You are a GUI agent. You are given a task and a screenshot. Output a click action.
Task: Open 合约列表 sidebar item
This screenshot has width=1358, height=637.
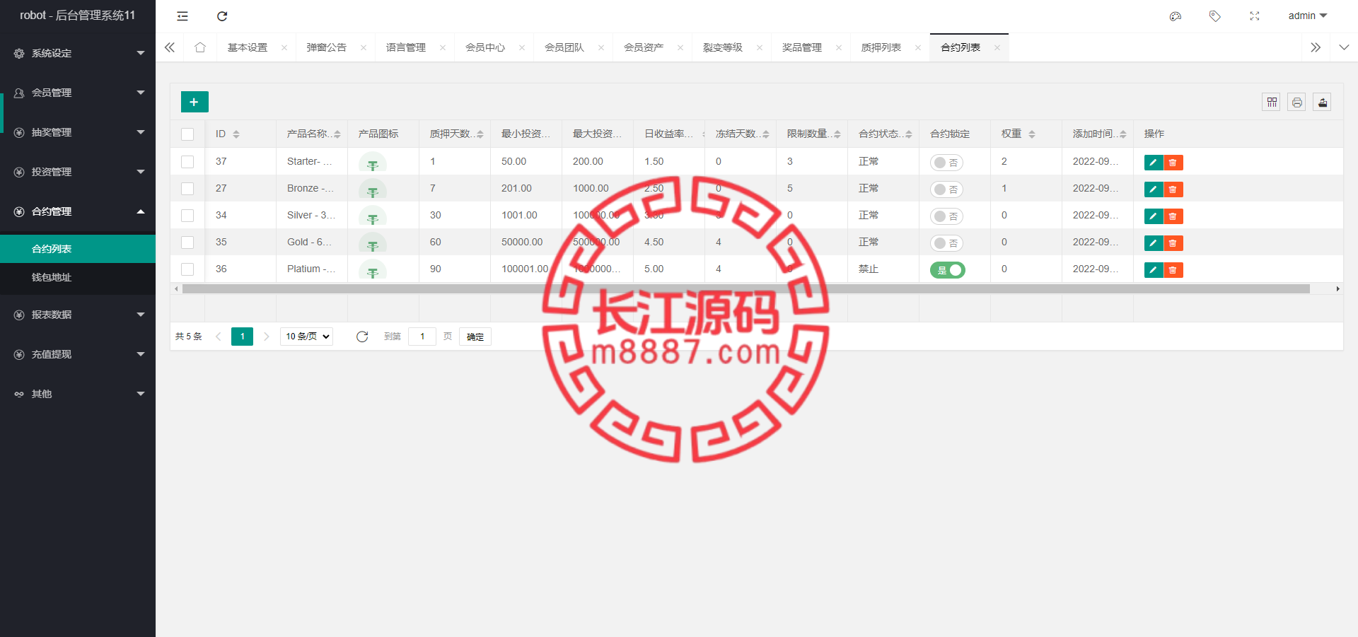78,249
